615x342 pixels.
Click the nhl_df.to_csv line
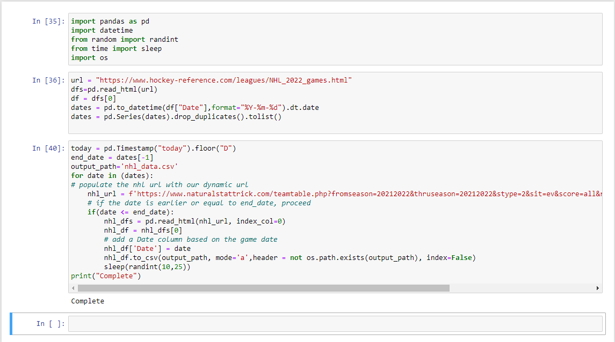(x=290, y=257)
